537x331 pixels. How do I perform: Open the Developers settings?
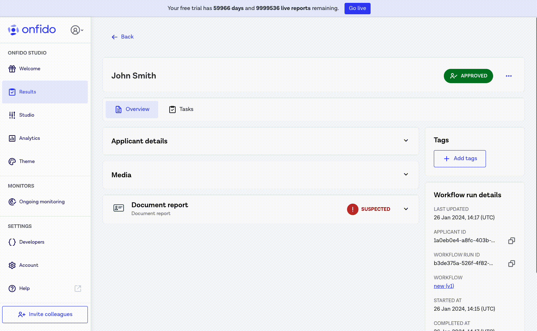point(32,242)
